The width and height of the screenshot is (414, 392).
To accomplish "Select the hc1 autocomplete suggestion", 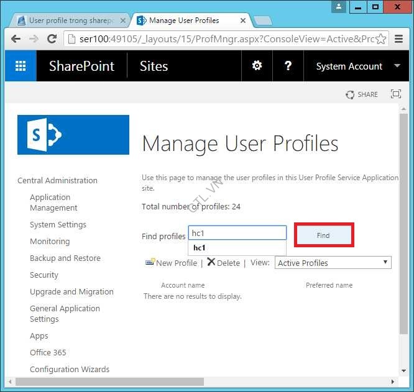I will pos(237,248).
